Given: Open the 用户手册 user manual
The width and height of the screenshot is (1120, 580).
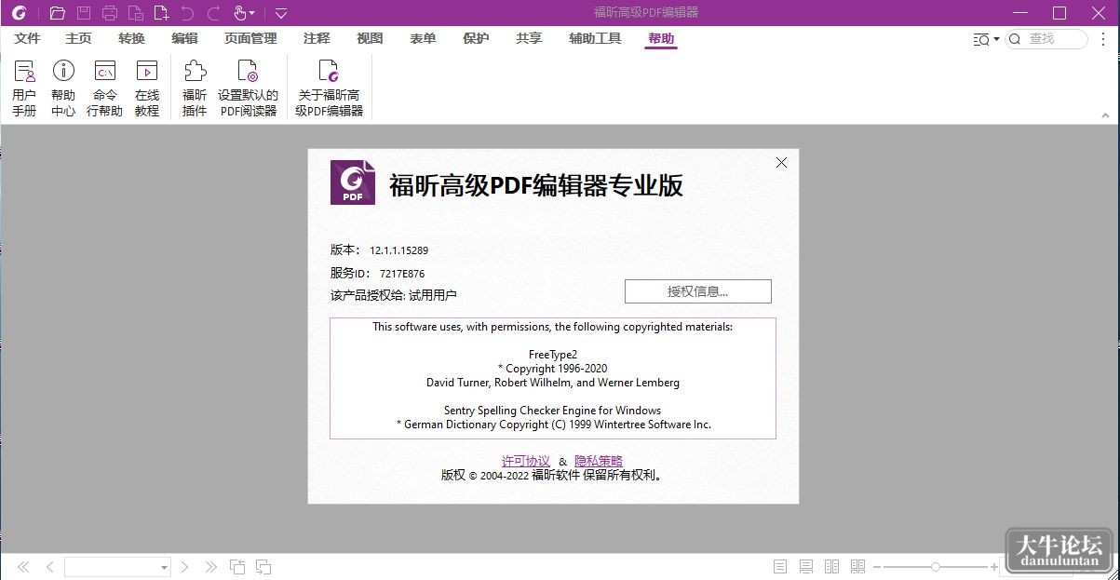Looking at the screenshot, I should (x=24, y=88).
